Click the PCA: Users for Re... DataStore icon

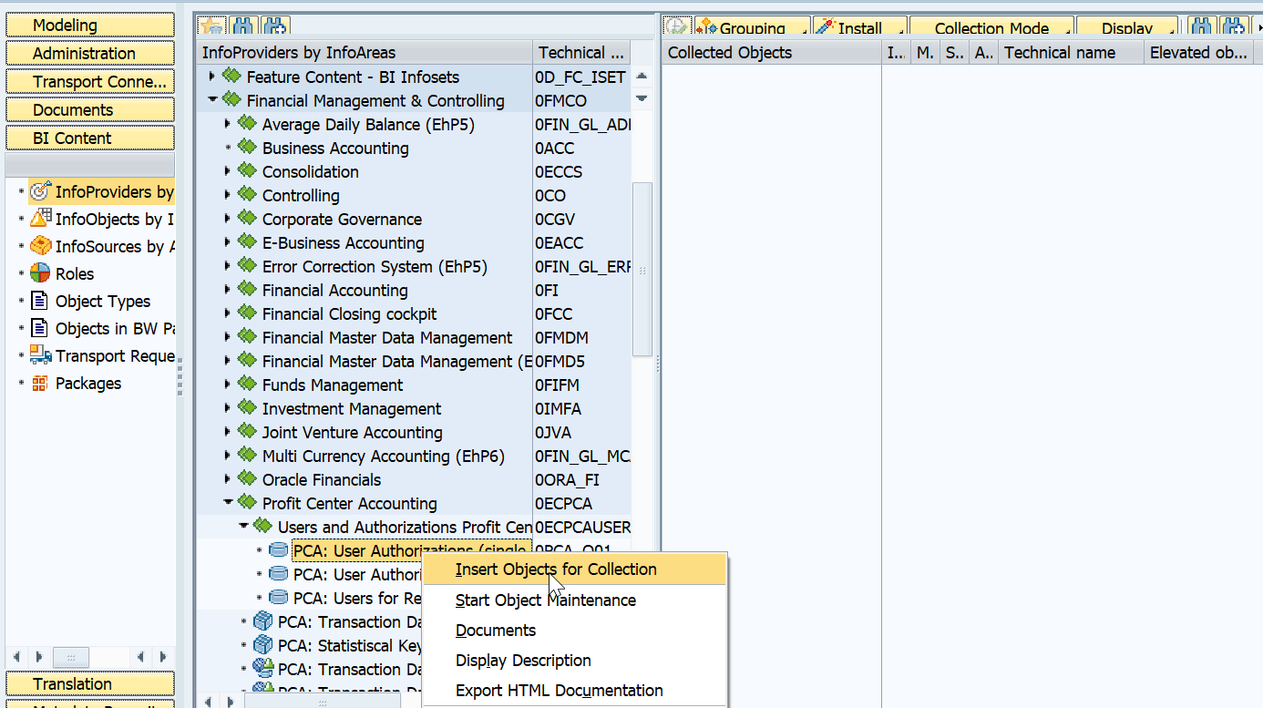[x=278, y=598]
